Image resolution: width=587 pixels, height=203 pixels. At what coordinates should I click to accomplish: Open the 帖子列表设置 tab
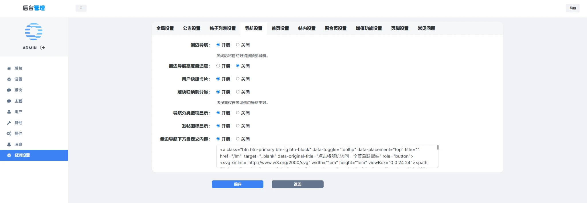[x=223, y=28]
